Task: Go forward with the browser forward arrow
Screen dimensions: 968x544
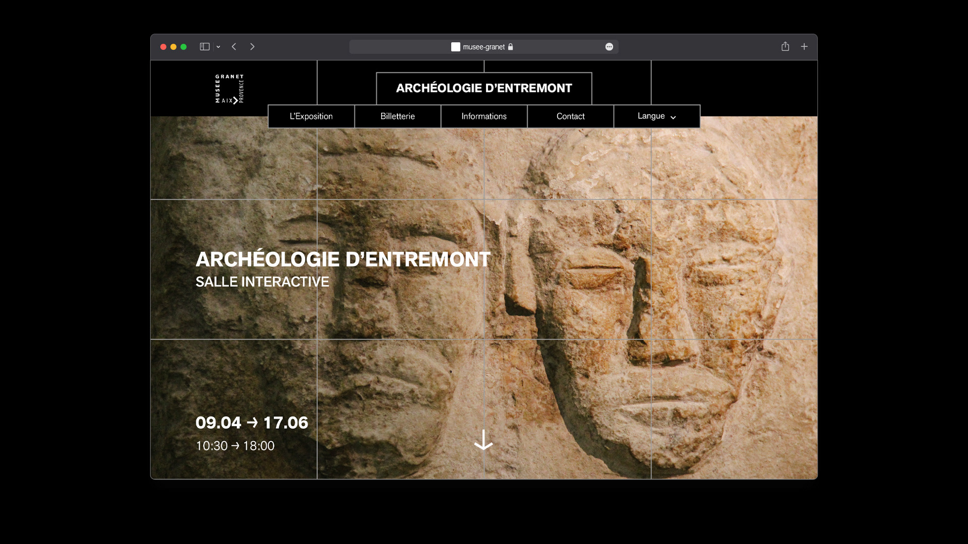Action: [x=252, y=47]
